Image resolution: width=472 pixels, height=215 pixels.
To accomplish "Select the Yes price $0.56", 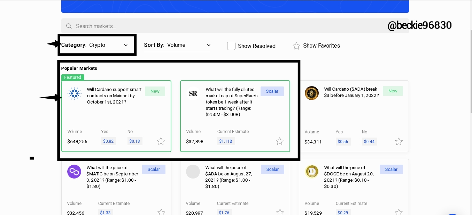I will click(343, 142).
